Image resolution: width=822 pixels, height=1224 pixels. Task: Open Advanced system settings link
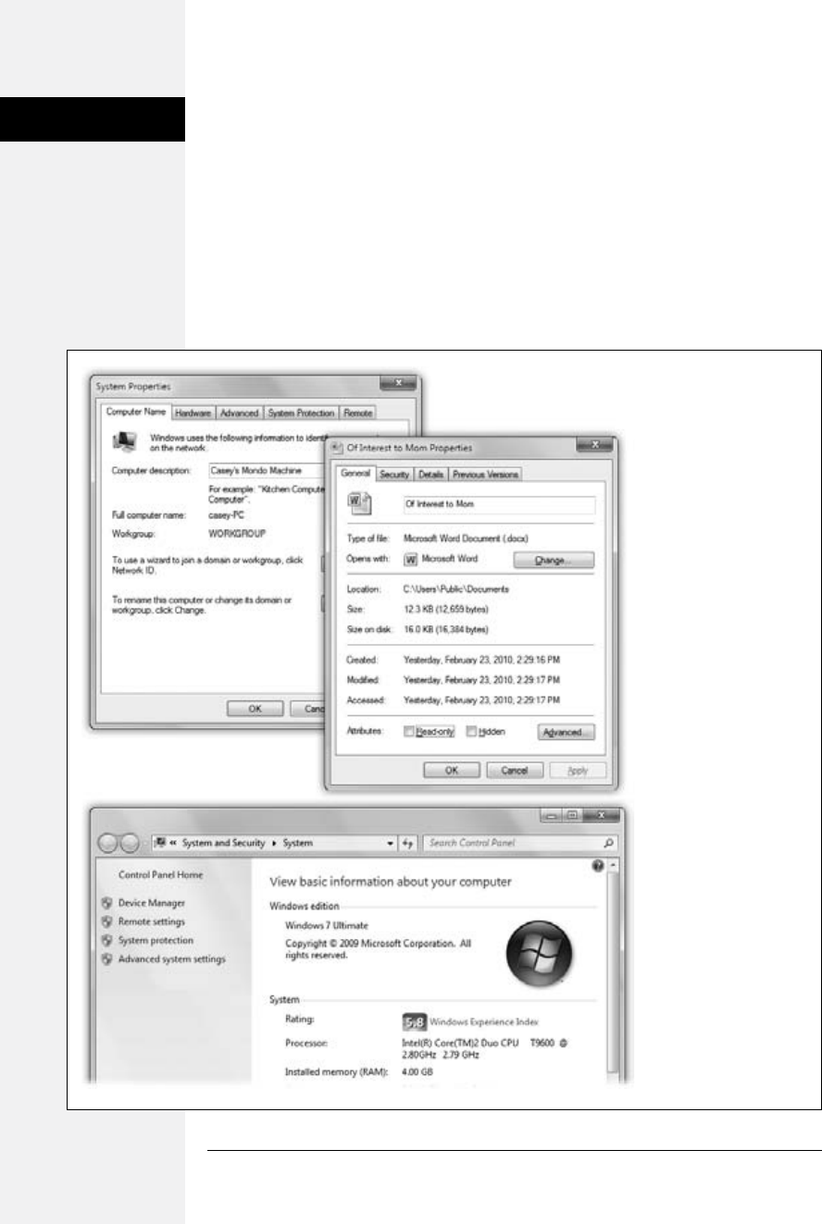point(171,959)
